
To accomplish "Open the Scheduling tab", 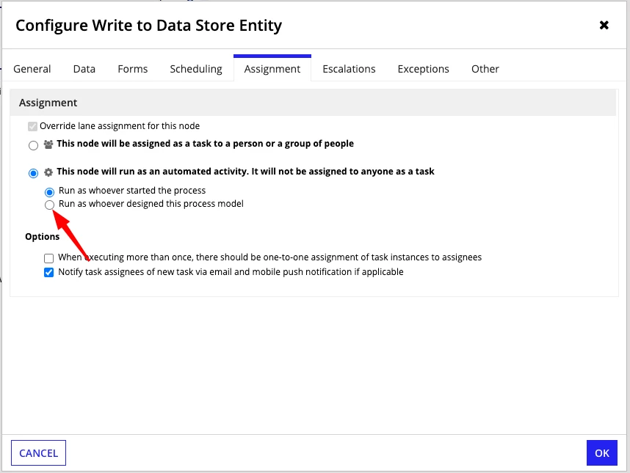I will [x=196, y=69].
